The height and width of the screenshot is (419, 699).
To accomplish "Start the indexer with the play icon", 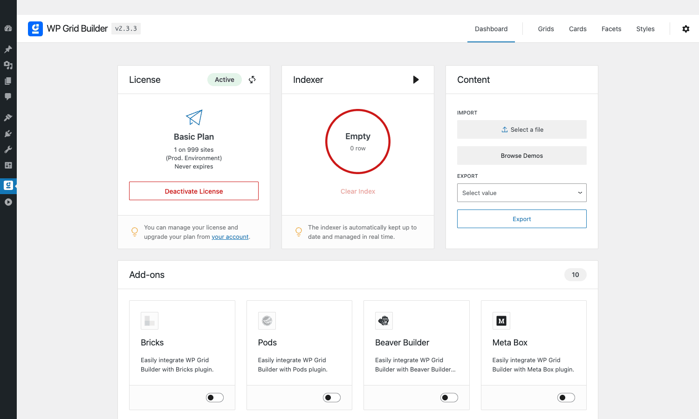I will 416,80.
